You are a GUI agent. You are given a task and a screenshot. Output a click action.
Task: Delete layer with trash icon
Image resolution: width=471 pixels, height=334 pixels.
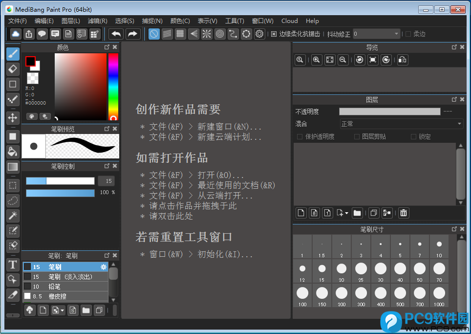pyautogui.click(x=404, y=213)
